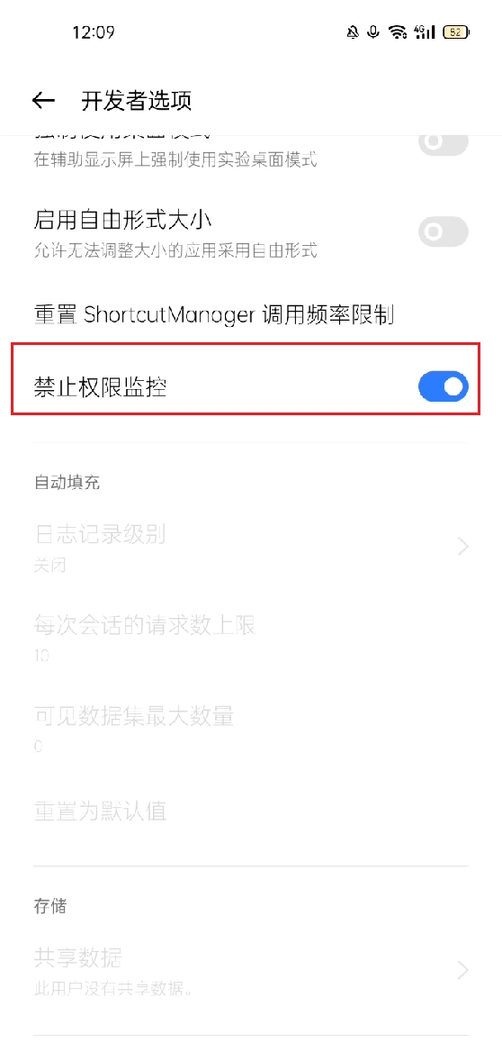This screenshot has width=502, height=1061.
Task: Select the 日志记录级别 setting row
Action: tap(251, 546)
